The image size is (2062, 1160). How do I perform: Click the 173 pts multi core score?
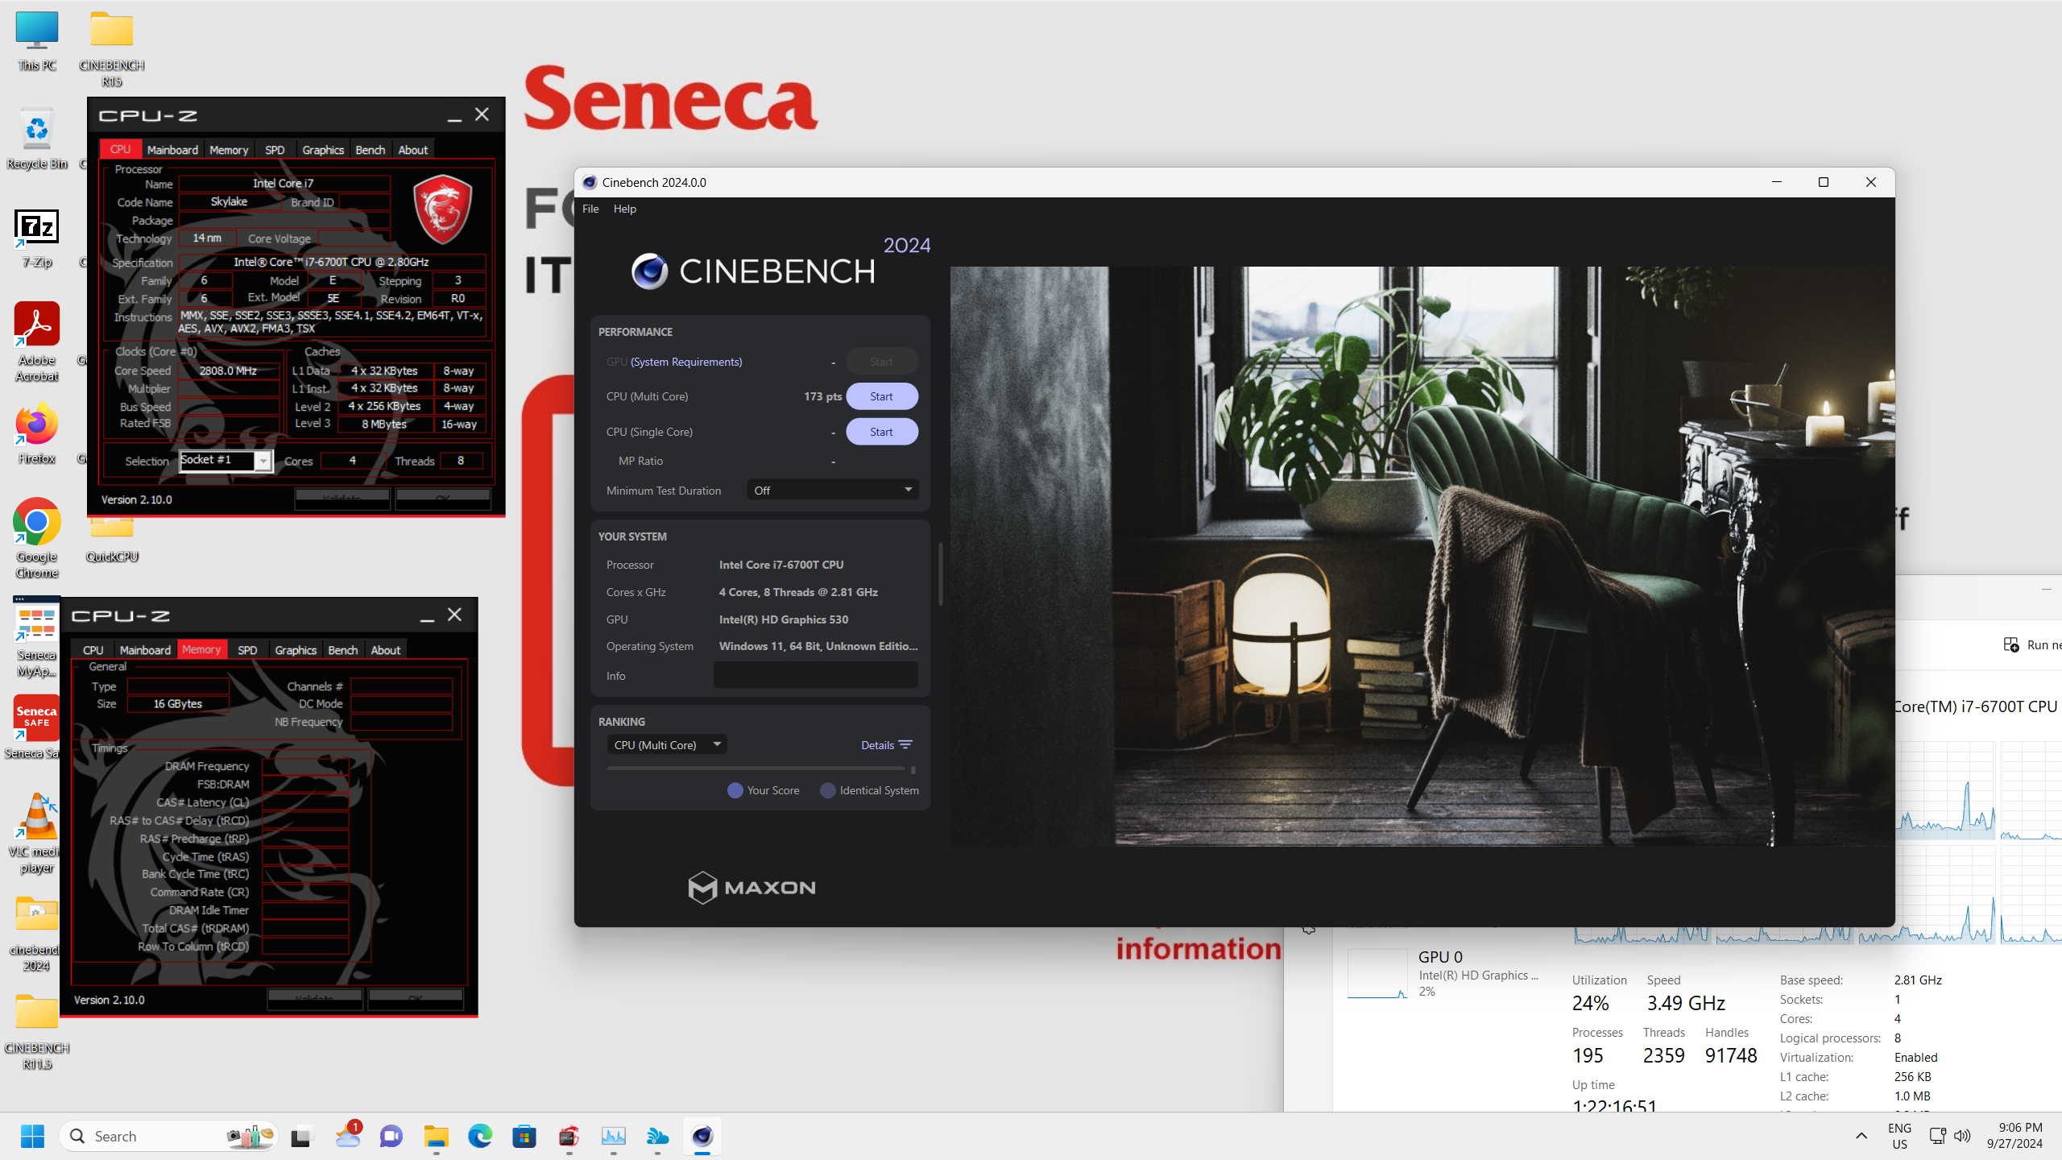(822, 396)
